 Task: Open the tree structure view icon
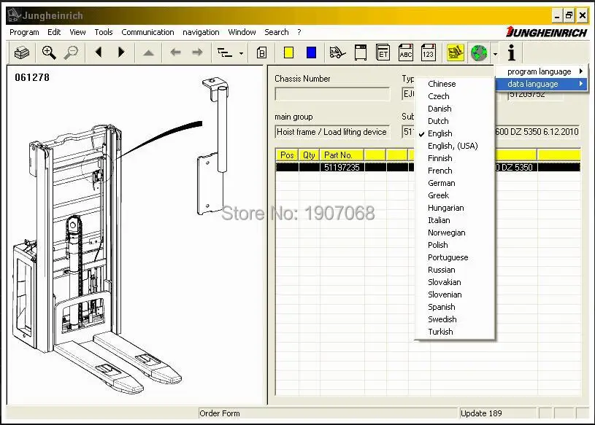(225, 53)
